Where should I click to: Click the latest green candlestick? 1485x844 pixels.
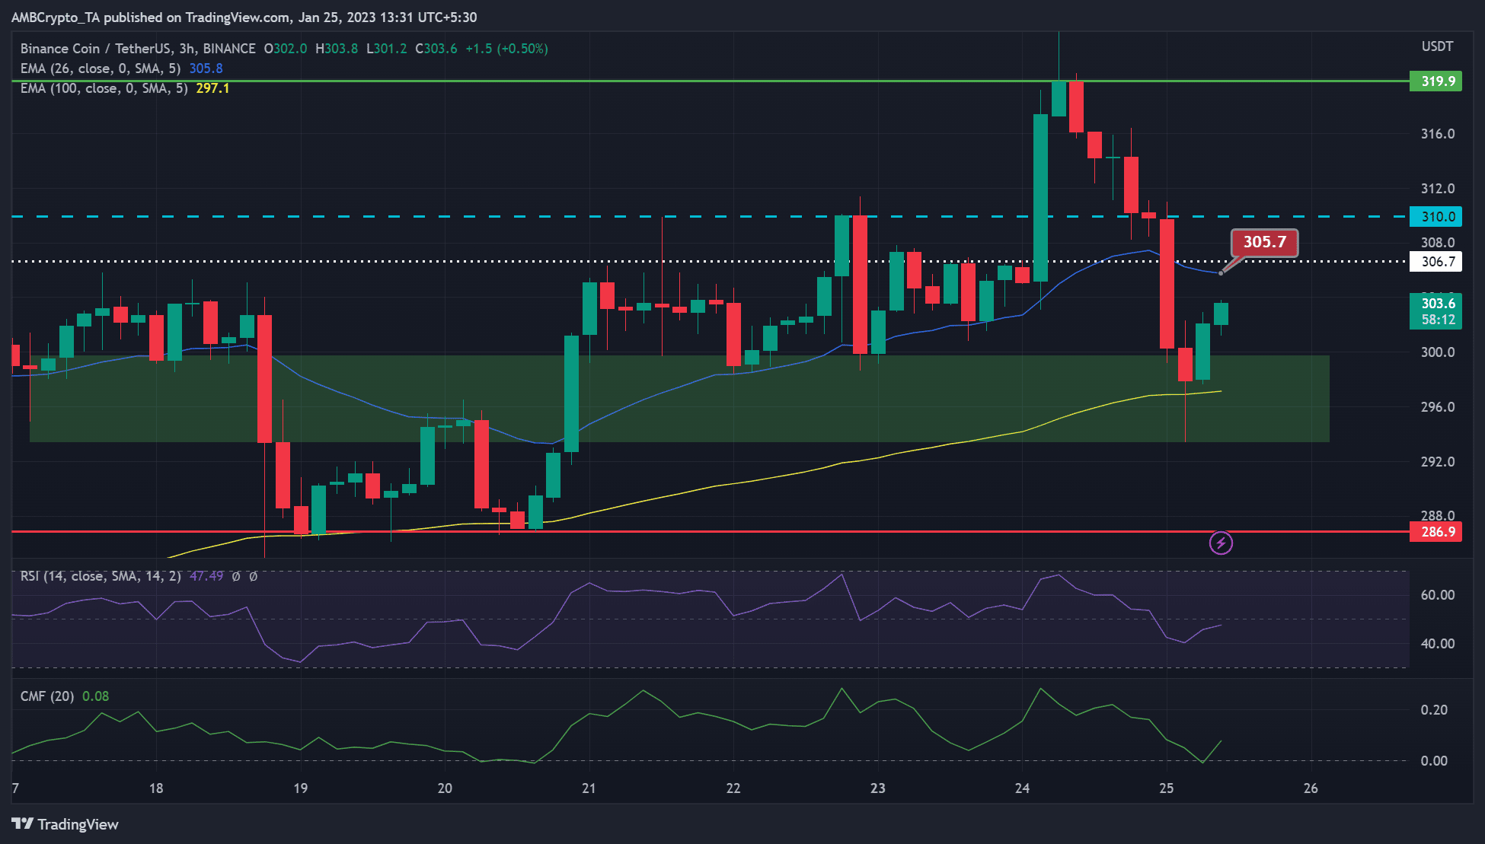(x=1221, y=314)
